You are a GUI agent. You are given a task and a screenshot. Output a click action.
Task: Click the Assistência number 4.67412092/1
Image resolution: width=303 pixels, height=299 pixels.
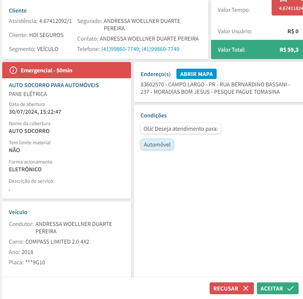pos(55,21)
